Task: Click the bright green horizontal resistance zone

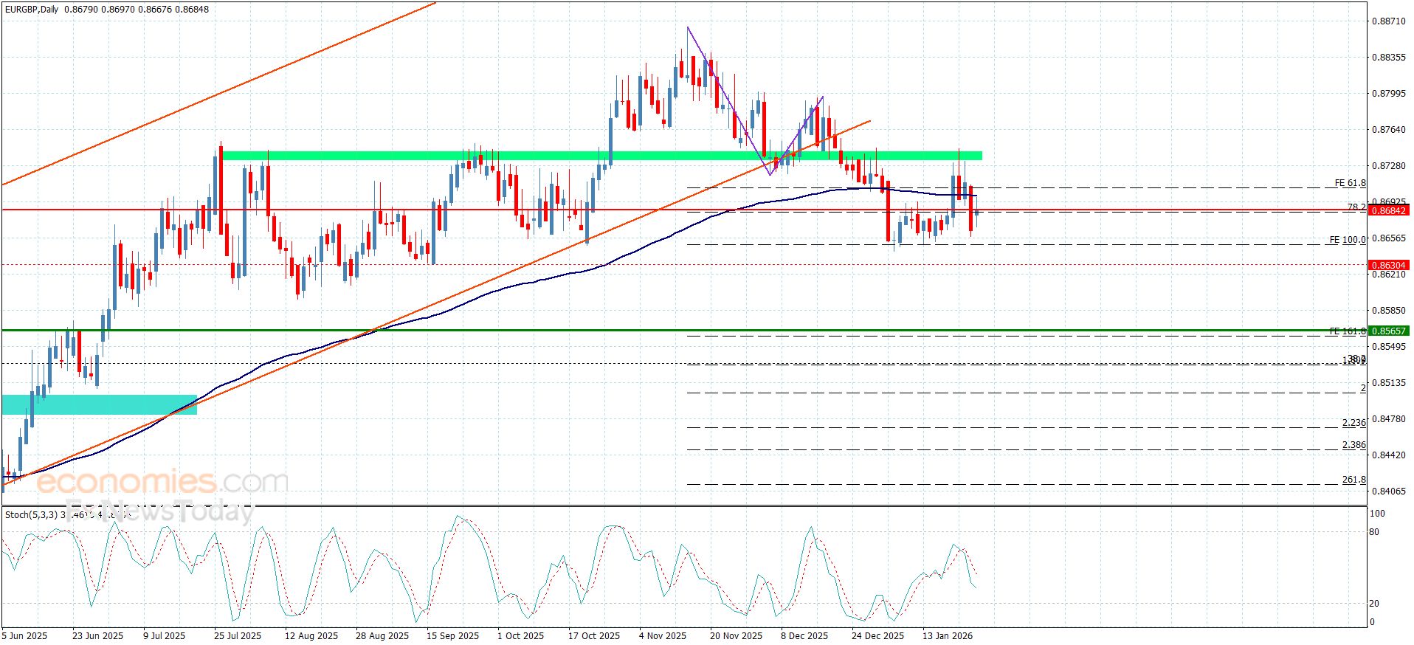Action: (601, 156)
